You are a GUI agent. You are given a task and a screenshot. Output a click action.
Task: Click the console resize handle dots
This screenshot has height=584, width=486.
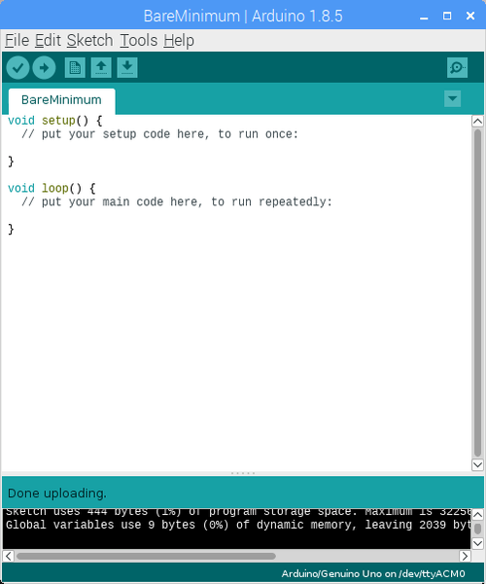pos(243,473)
